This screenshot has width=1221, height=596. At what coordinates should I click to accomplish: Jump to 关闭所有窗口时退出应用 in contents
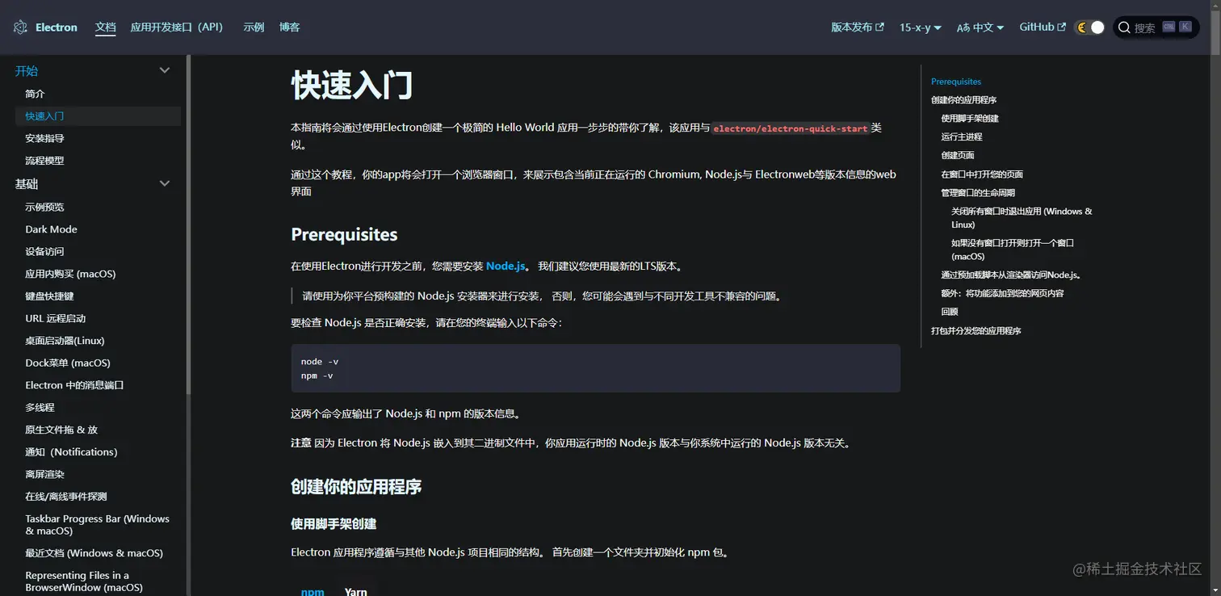coord(1022,218)
